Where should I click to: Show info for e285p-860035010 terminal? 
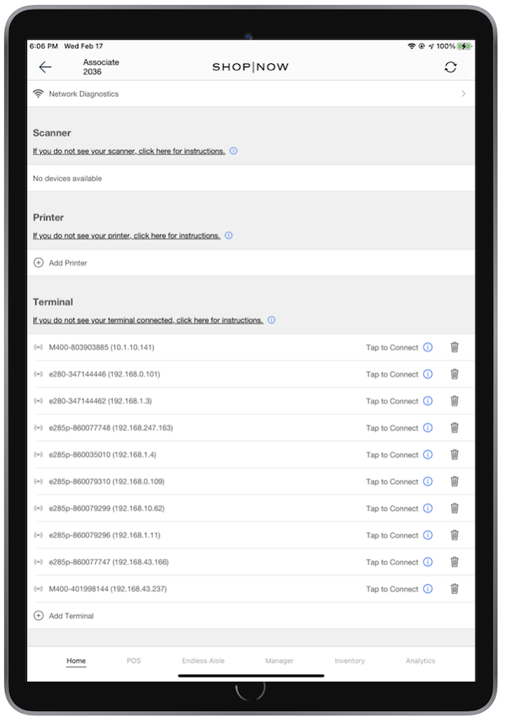point(428,454)
